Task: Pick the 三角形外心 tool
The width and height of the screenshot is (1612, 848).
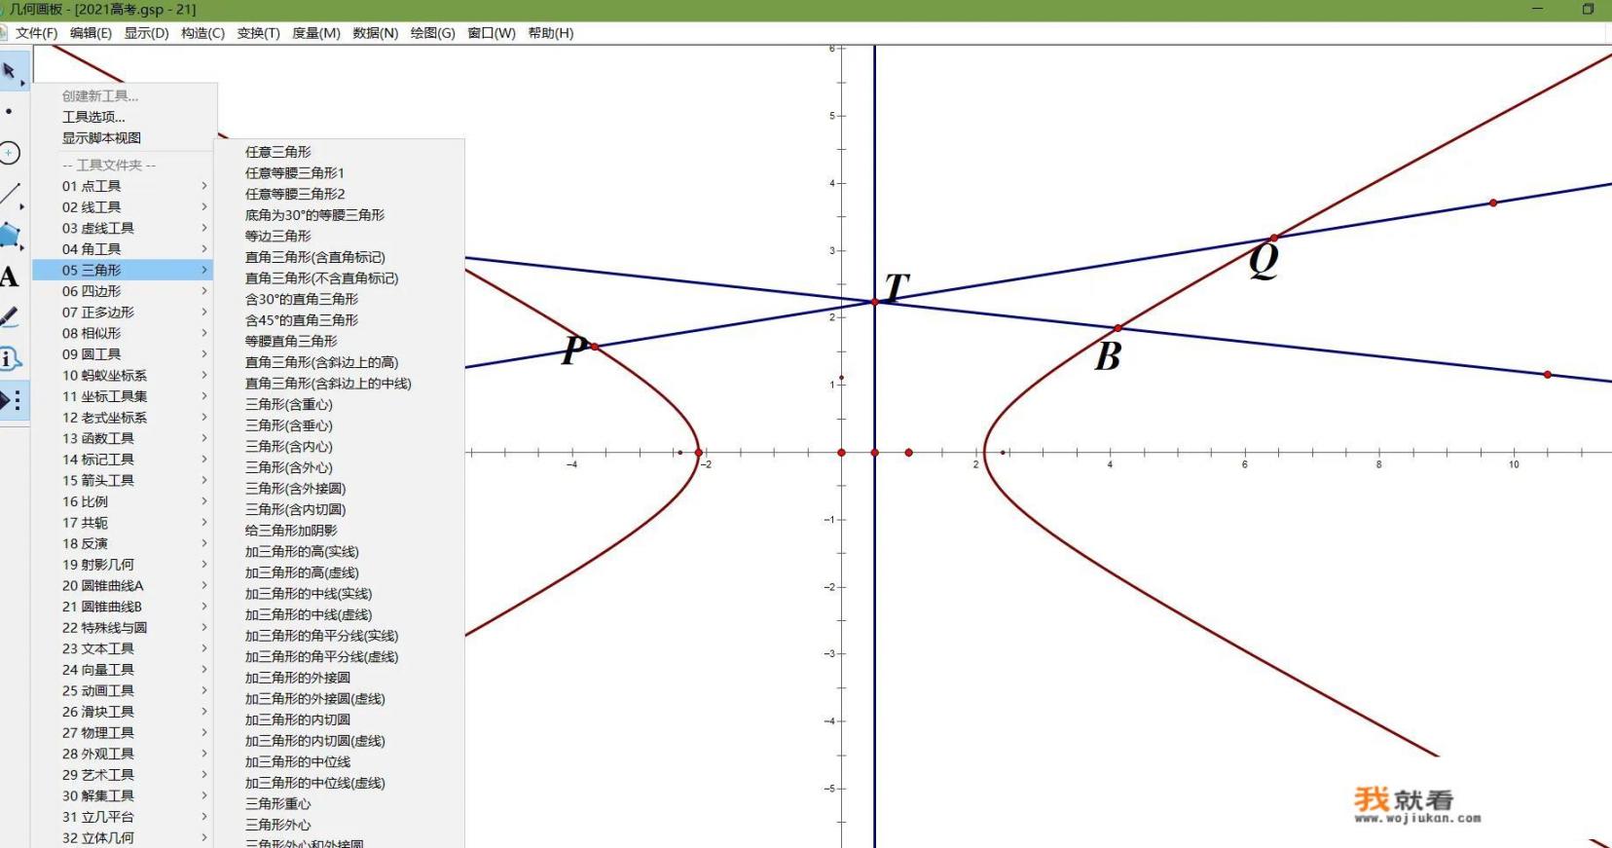Action: 278,825
